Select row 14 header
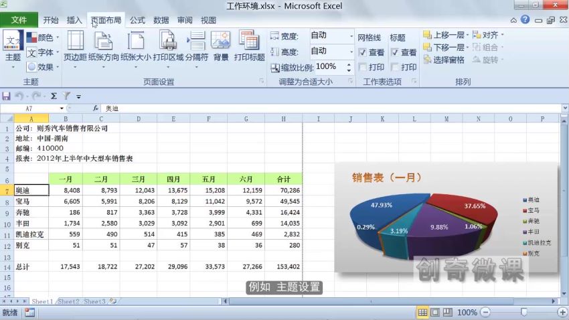 7,267
